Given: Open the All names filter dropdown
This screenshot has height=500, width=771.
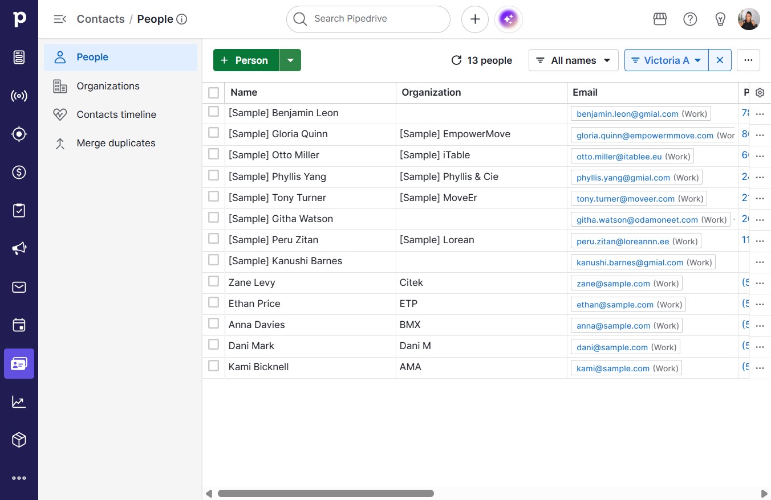Looking at the screenshot, I should (x=574, y=60).
